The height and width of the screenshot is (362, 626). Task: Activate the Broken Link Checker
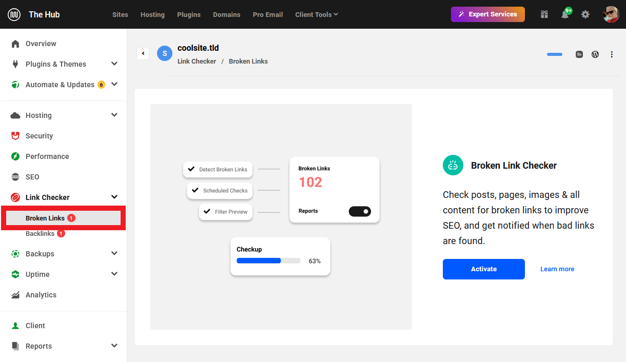pos(483,269)
